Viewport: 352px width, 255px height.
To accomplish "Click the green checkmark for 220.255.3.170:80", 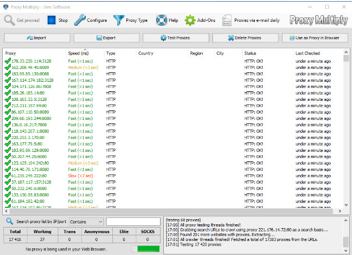I will [8, 137].
